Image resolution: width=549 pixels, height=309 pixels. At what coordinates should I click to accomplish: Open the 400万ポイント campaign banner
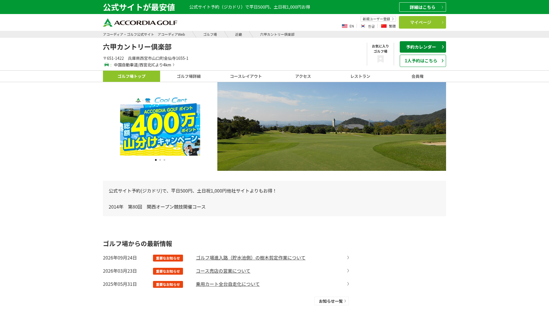pyautogui.click(x=160, y=126)
